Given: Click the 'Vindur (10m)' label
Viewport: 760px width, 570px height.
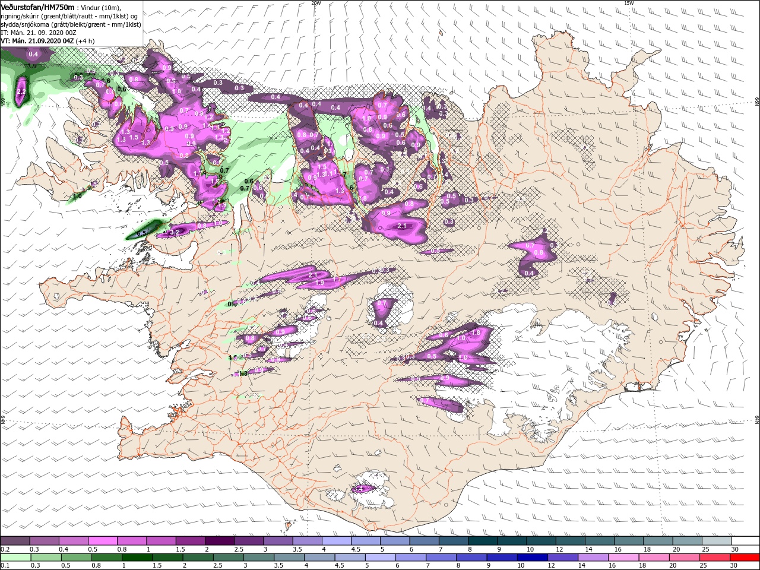Looking at the screenshot, I should pyautogui.click(x=101, y=7).
